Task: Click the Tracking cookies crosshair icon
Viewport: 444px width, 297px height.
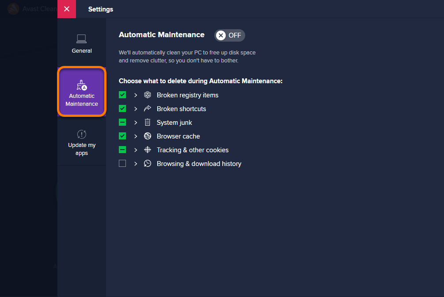Action: (x=148, y=150)
